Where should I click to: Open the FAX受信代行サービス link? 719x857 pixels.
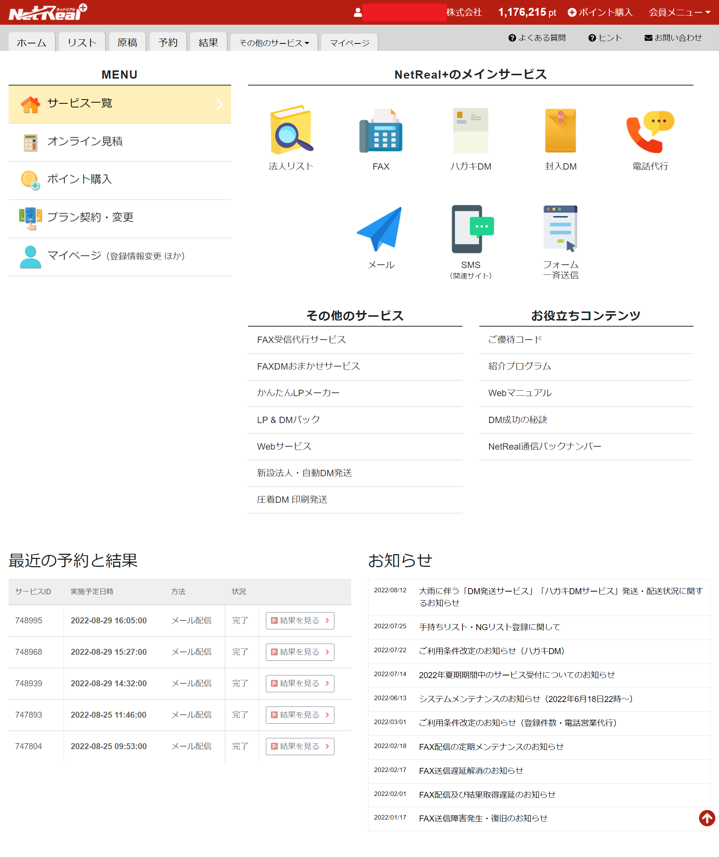pyautogui.click(x=301, y=340)
